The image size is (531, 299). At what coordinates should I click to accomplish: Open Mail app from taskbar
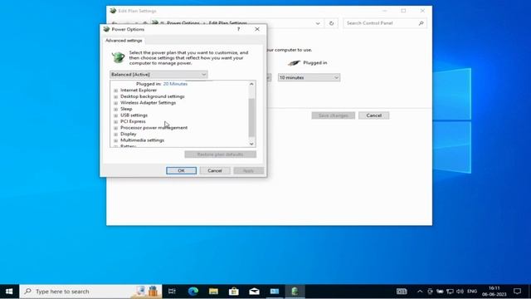(x=254, y=292)
